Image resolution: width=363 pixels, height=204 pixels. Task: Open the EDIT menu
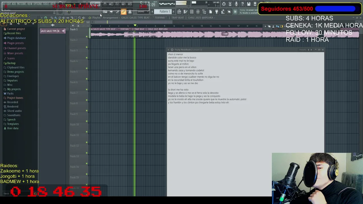(9, 4)
